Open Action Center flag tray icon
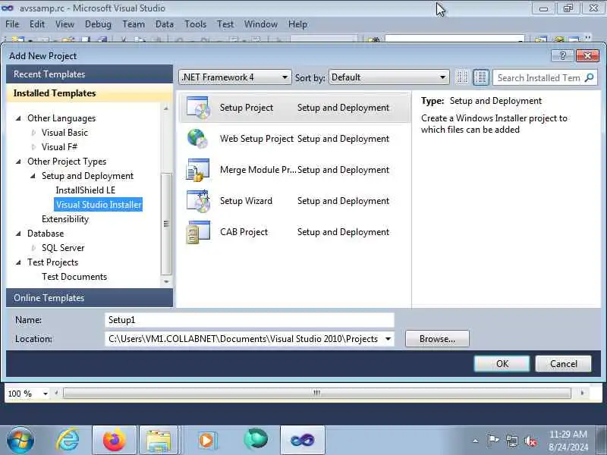607x455 pixels. [492, 441]
